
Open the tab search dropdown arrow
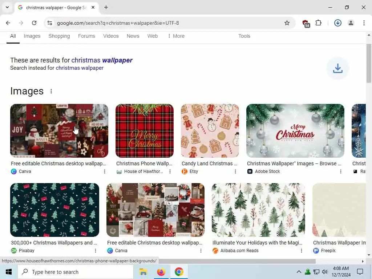[x=7, y=7]
